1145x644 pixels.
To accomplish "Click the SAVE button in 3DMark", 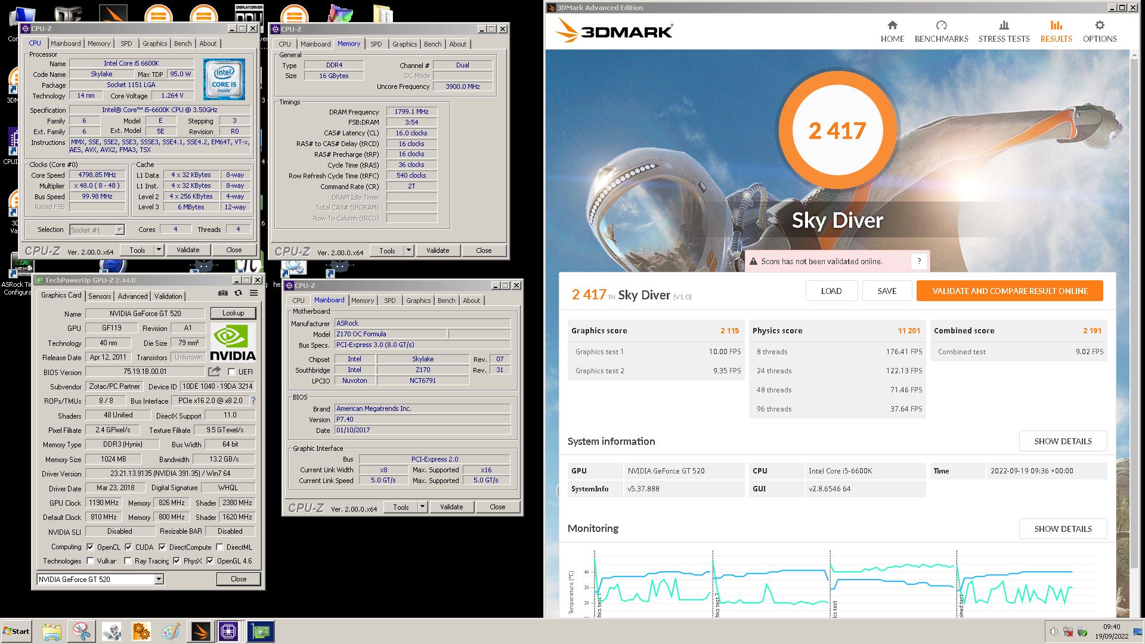I will coord(887,291).
